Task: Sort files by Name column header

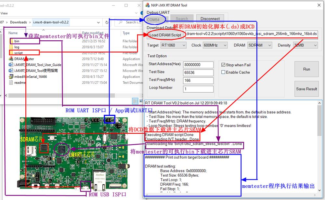Action: coord(13,33)
